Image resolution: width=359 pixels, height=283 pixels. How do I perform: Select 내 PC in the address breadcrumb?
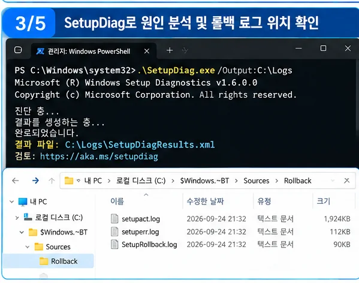(93, 181)
